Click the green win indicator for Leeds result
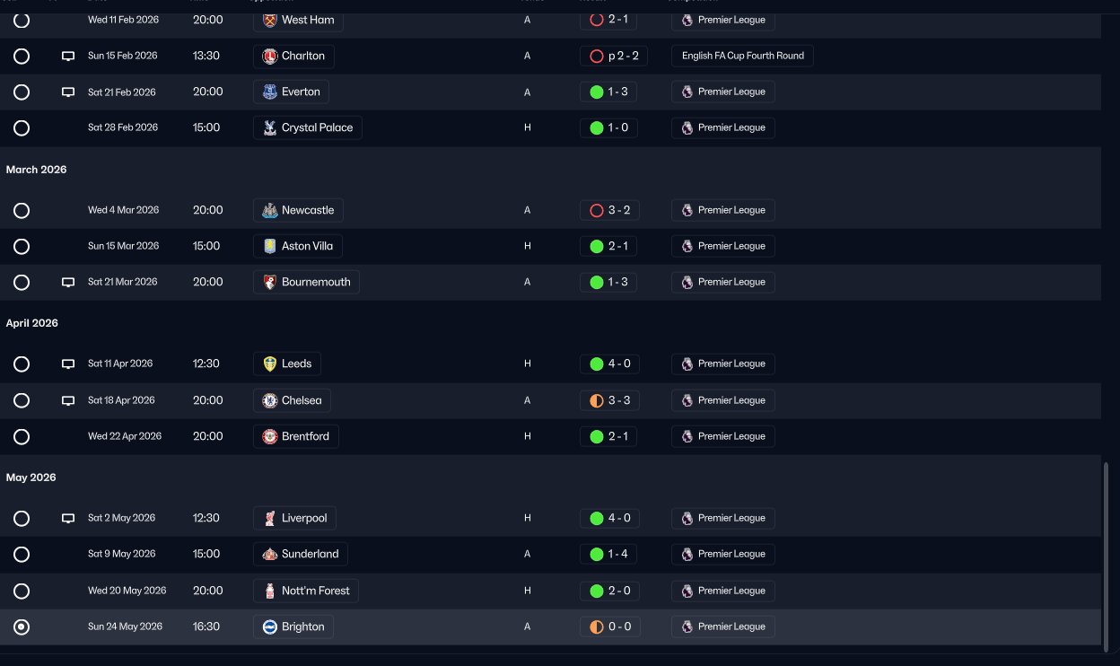 [x=597, y=364]
